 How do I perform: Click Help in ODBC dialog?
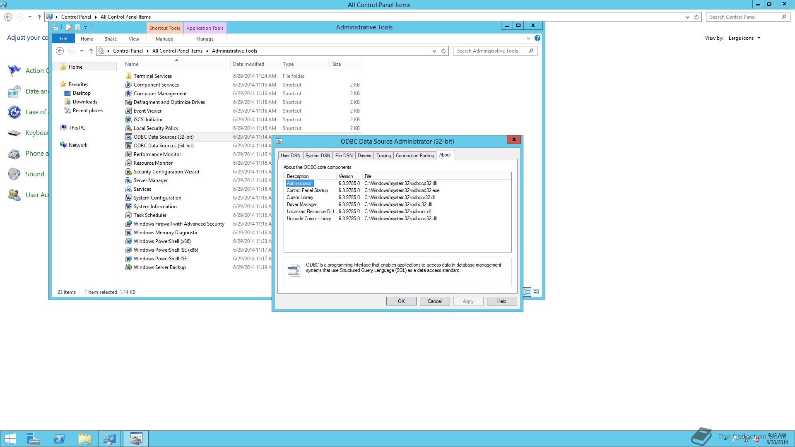tap(502, 301)
